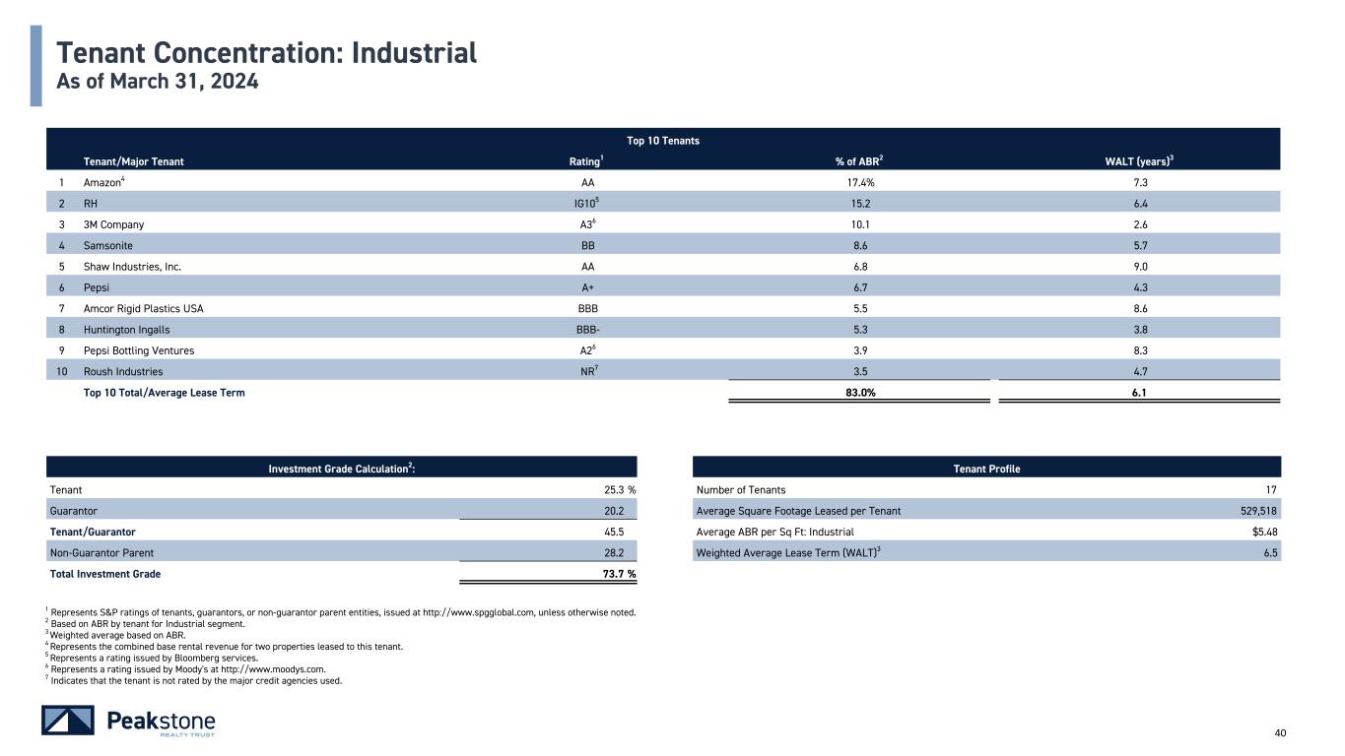
Task: Select the Tenant/Major Tenant column header
Action: click(133, 161)
